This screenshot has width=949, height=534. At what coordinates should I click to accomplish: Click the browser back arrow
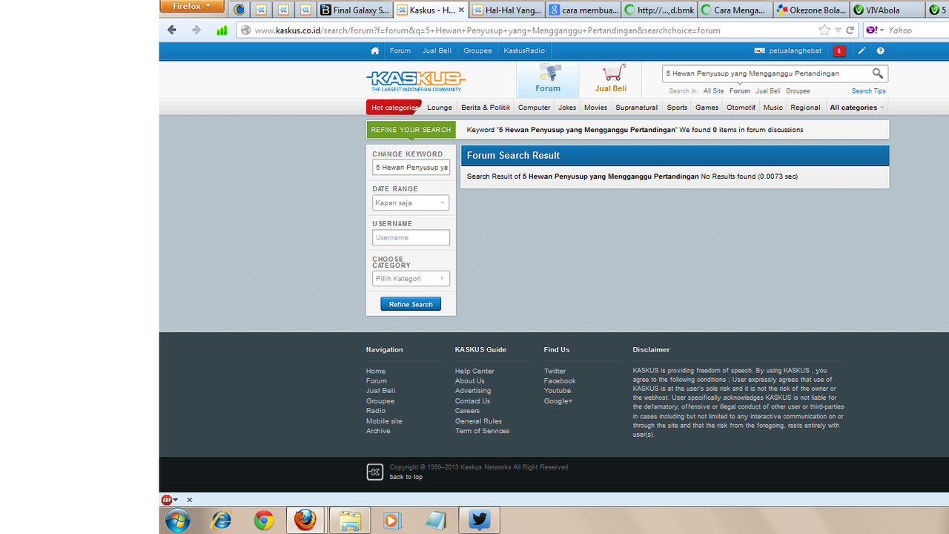point(172,30)
